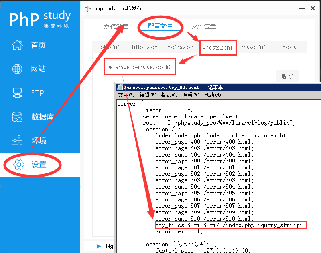Click the 网站 sidebar label
The width and height of the screenshot is (321, 253).
(x=38, y=69)
